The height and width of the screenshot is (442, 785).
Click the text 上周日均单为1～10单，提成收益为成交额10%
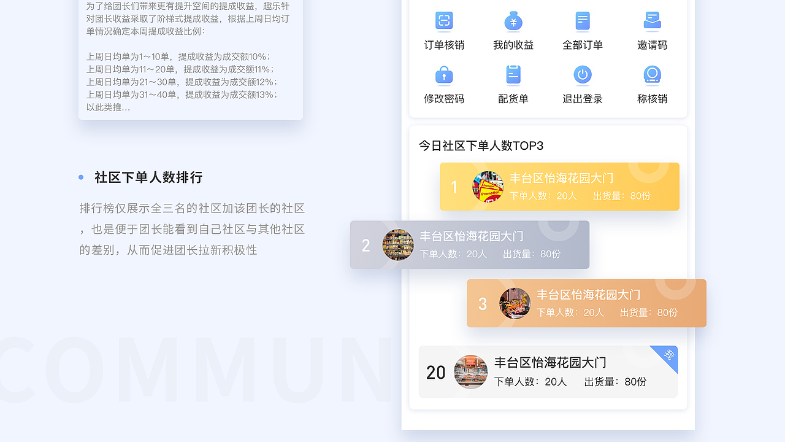pos(178,56)
